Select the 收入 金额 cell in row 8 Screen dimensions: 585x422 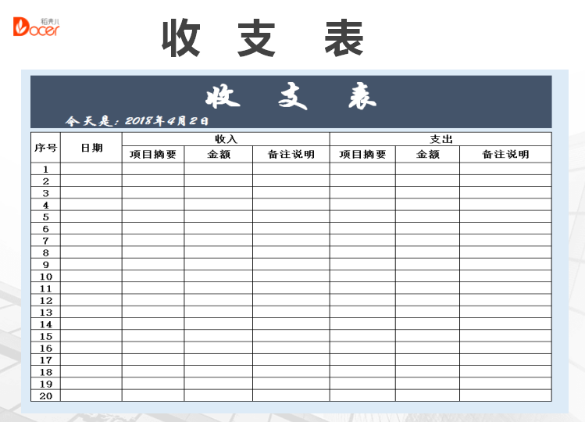(218, 252)
